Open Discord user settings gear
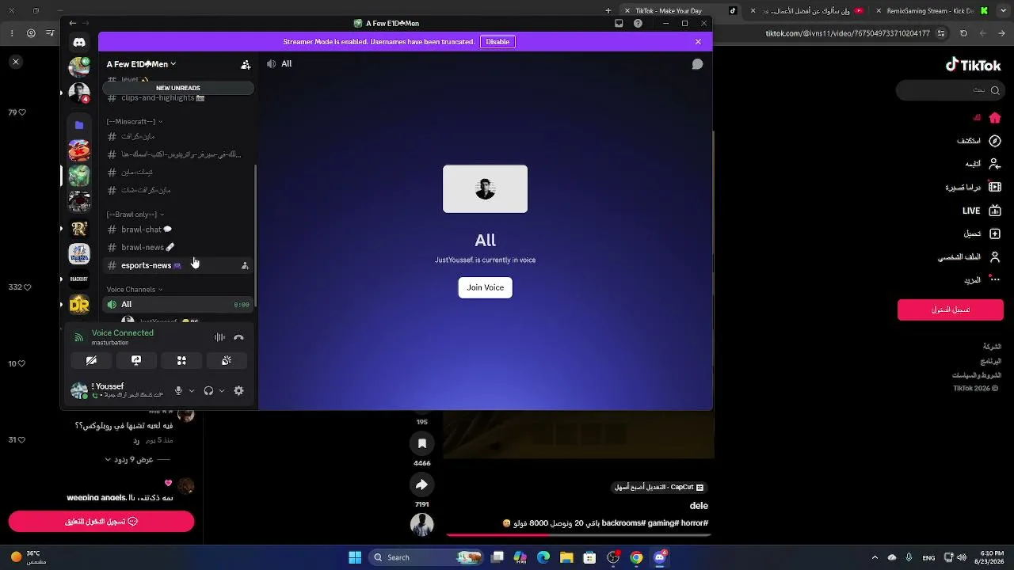 [238, 391]
